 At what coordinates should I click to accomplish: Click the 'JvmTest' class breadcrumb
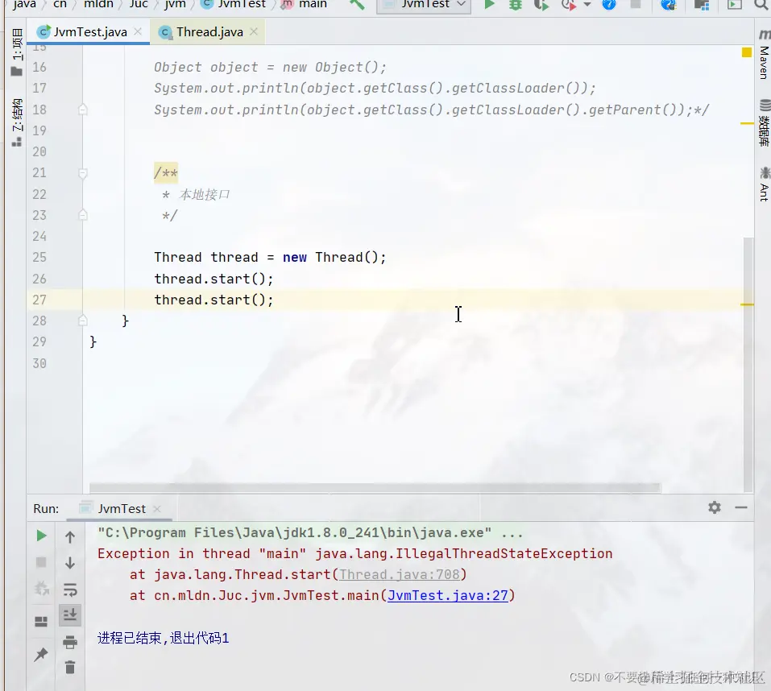coord(242,4)
